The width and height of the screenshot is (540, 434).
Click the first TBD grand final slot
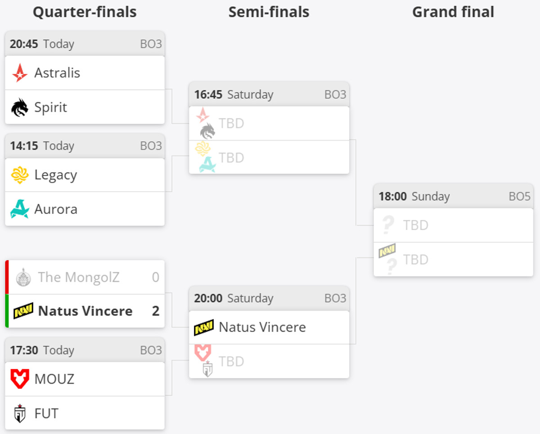coord(453,225)
